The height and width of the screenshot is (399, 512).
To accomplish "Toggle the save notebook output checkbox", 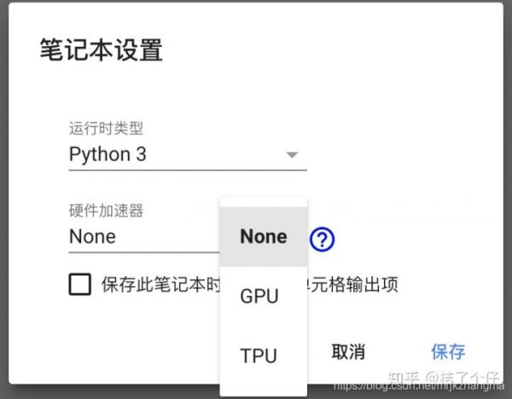I will point(79,284).
